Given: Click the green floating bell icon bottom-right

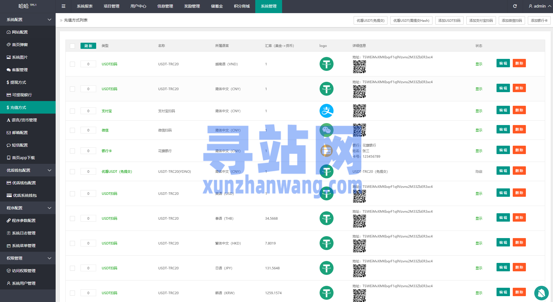Looking at the screenshot, I should click(541, 293).
